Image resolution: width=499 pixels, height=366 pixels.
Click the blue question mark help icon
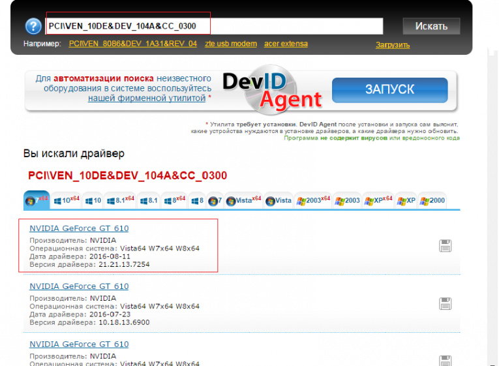point(33,26)
